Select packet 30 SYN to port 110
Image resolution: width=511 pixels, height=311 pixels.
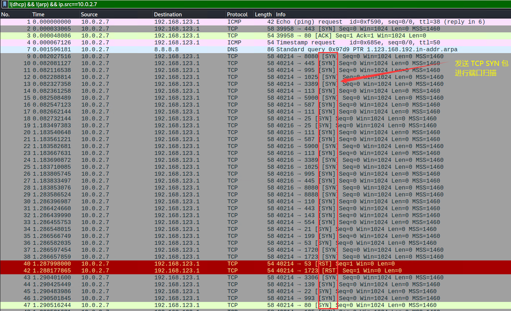(x=255, y=202)
